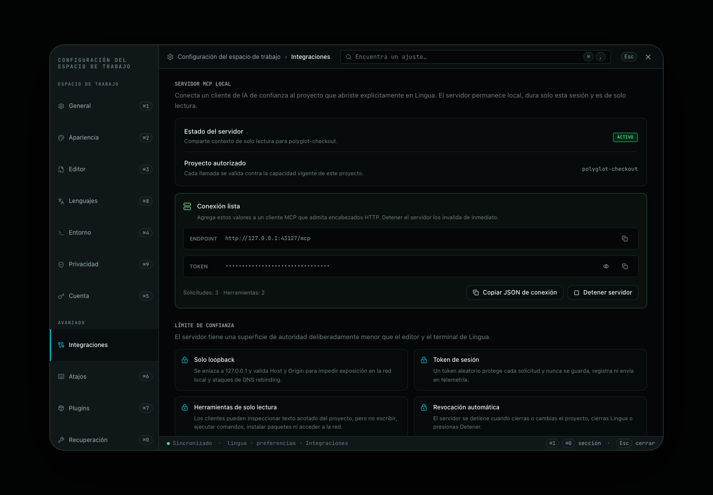Image resolution: width=713 pixels, height=495 pixels.
Task: Click the Token de sesión lock icon
Action: pos(424,360)
